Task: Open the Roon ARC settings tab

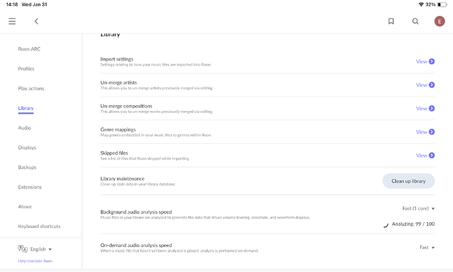Action: point(28,49)
